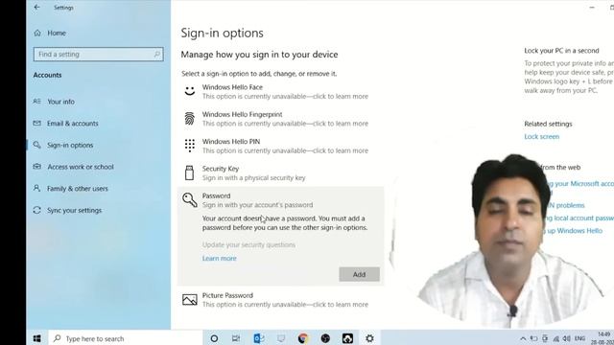Open the cloud upload app on taskbar

[347, 338]
